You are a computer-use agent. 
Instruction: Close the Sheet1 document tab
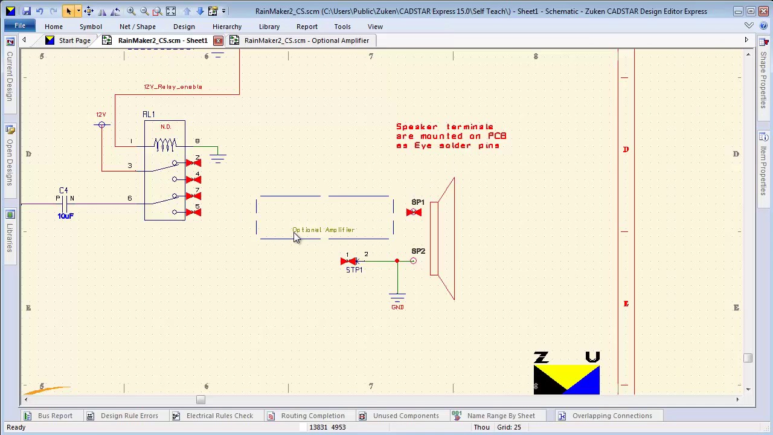pyautogui.click(x=218, y=40)
